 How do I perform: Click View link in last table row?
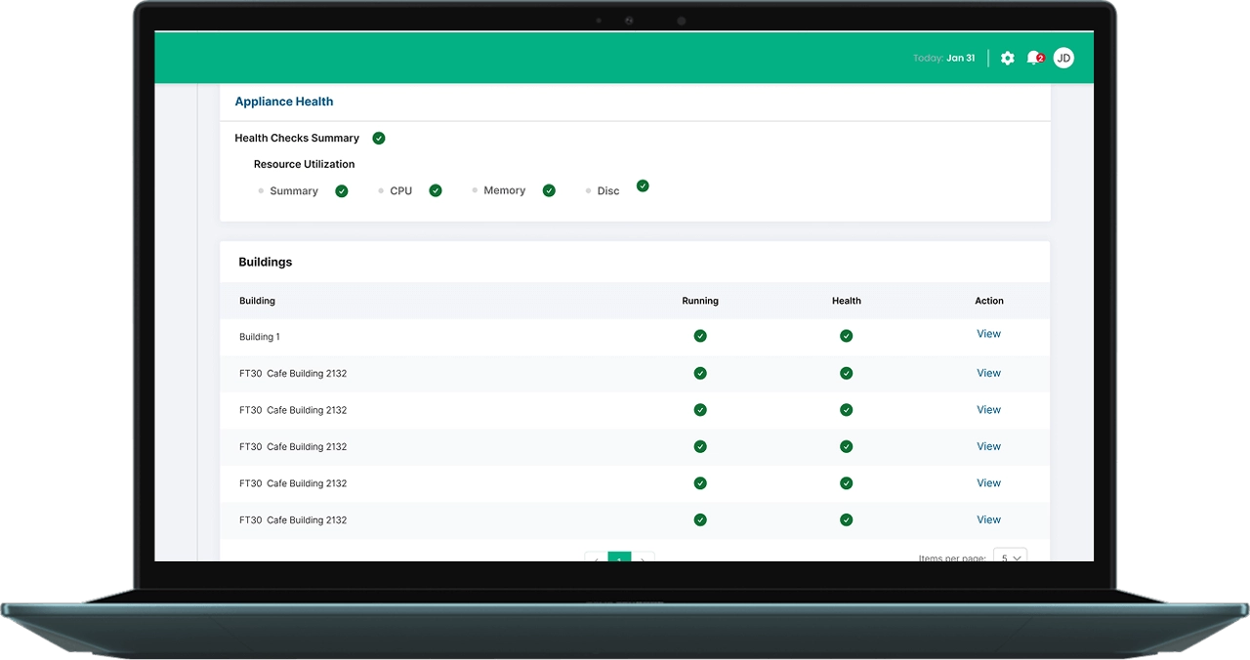click(988, 519)
